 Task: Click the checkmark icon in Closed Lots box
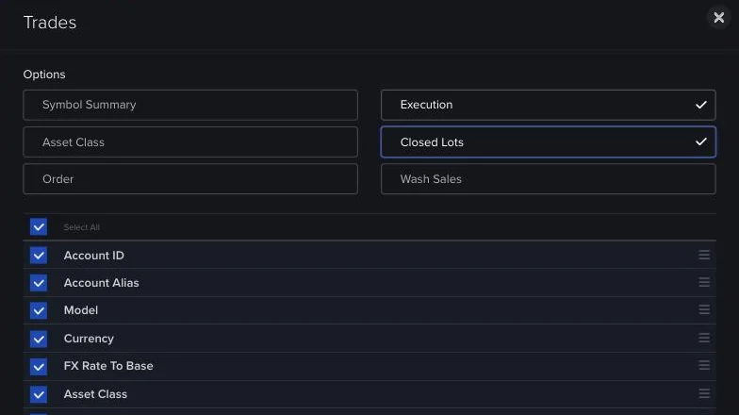point(701,141)
